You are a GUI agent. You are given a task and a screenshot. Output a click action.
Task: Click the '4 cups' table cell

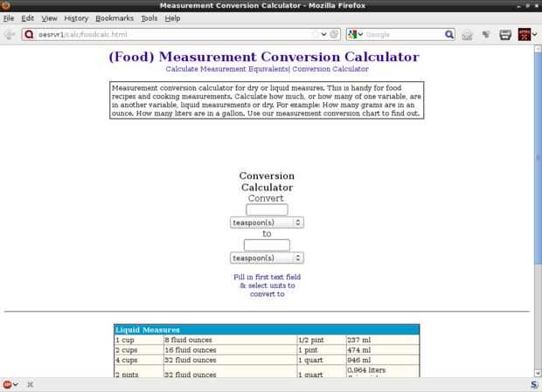click(x=139, y=360)
